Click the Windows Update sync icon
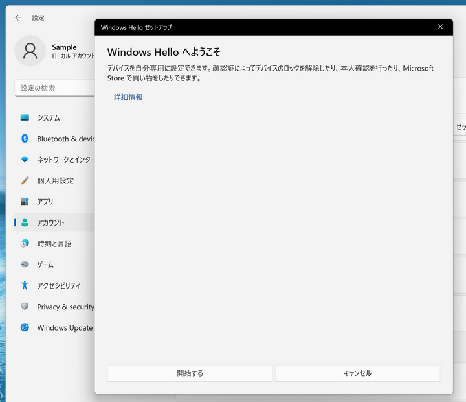Image resolution: width=466 pixels, height=402 pixels. coord(25,327)
